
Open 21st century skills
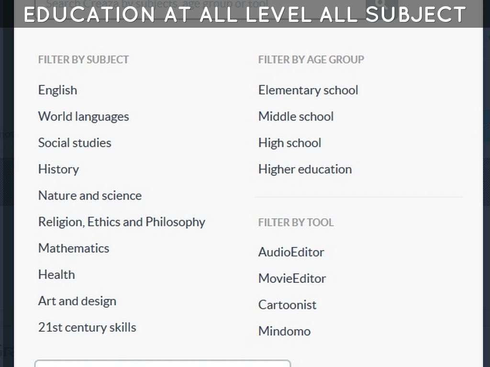87,327
